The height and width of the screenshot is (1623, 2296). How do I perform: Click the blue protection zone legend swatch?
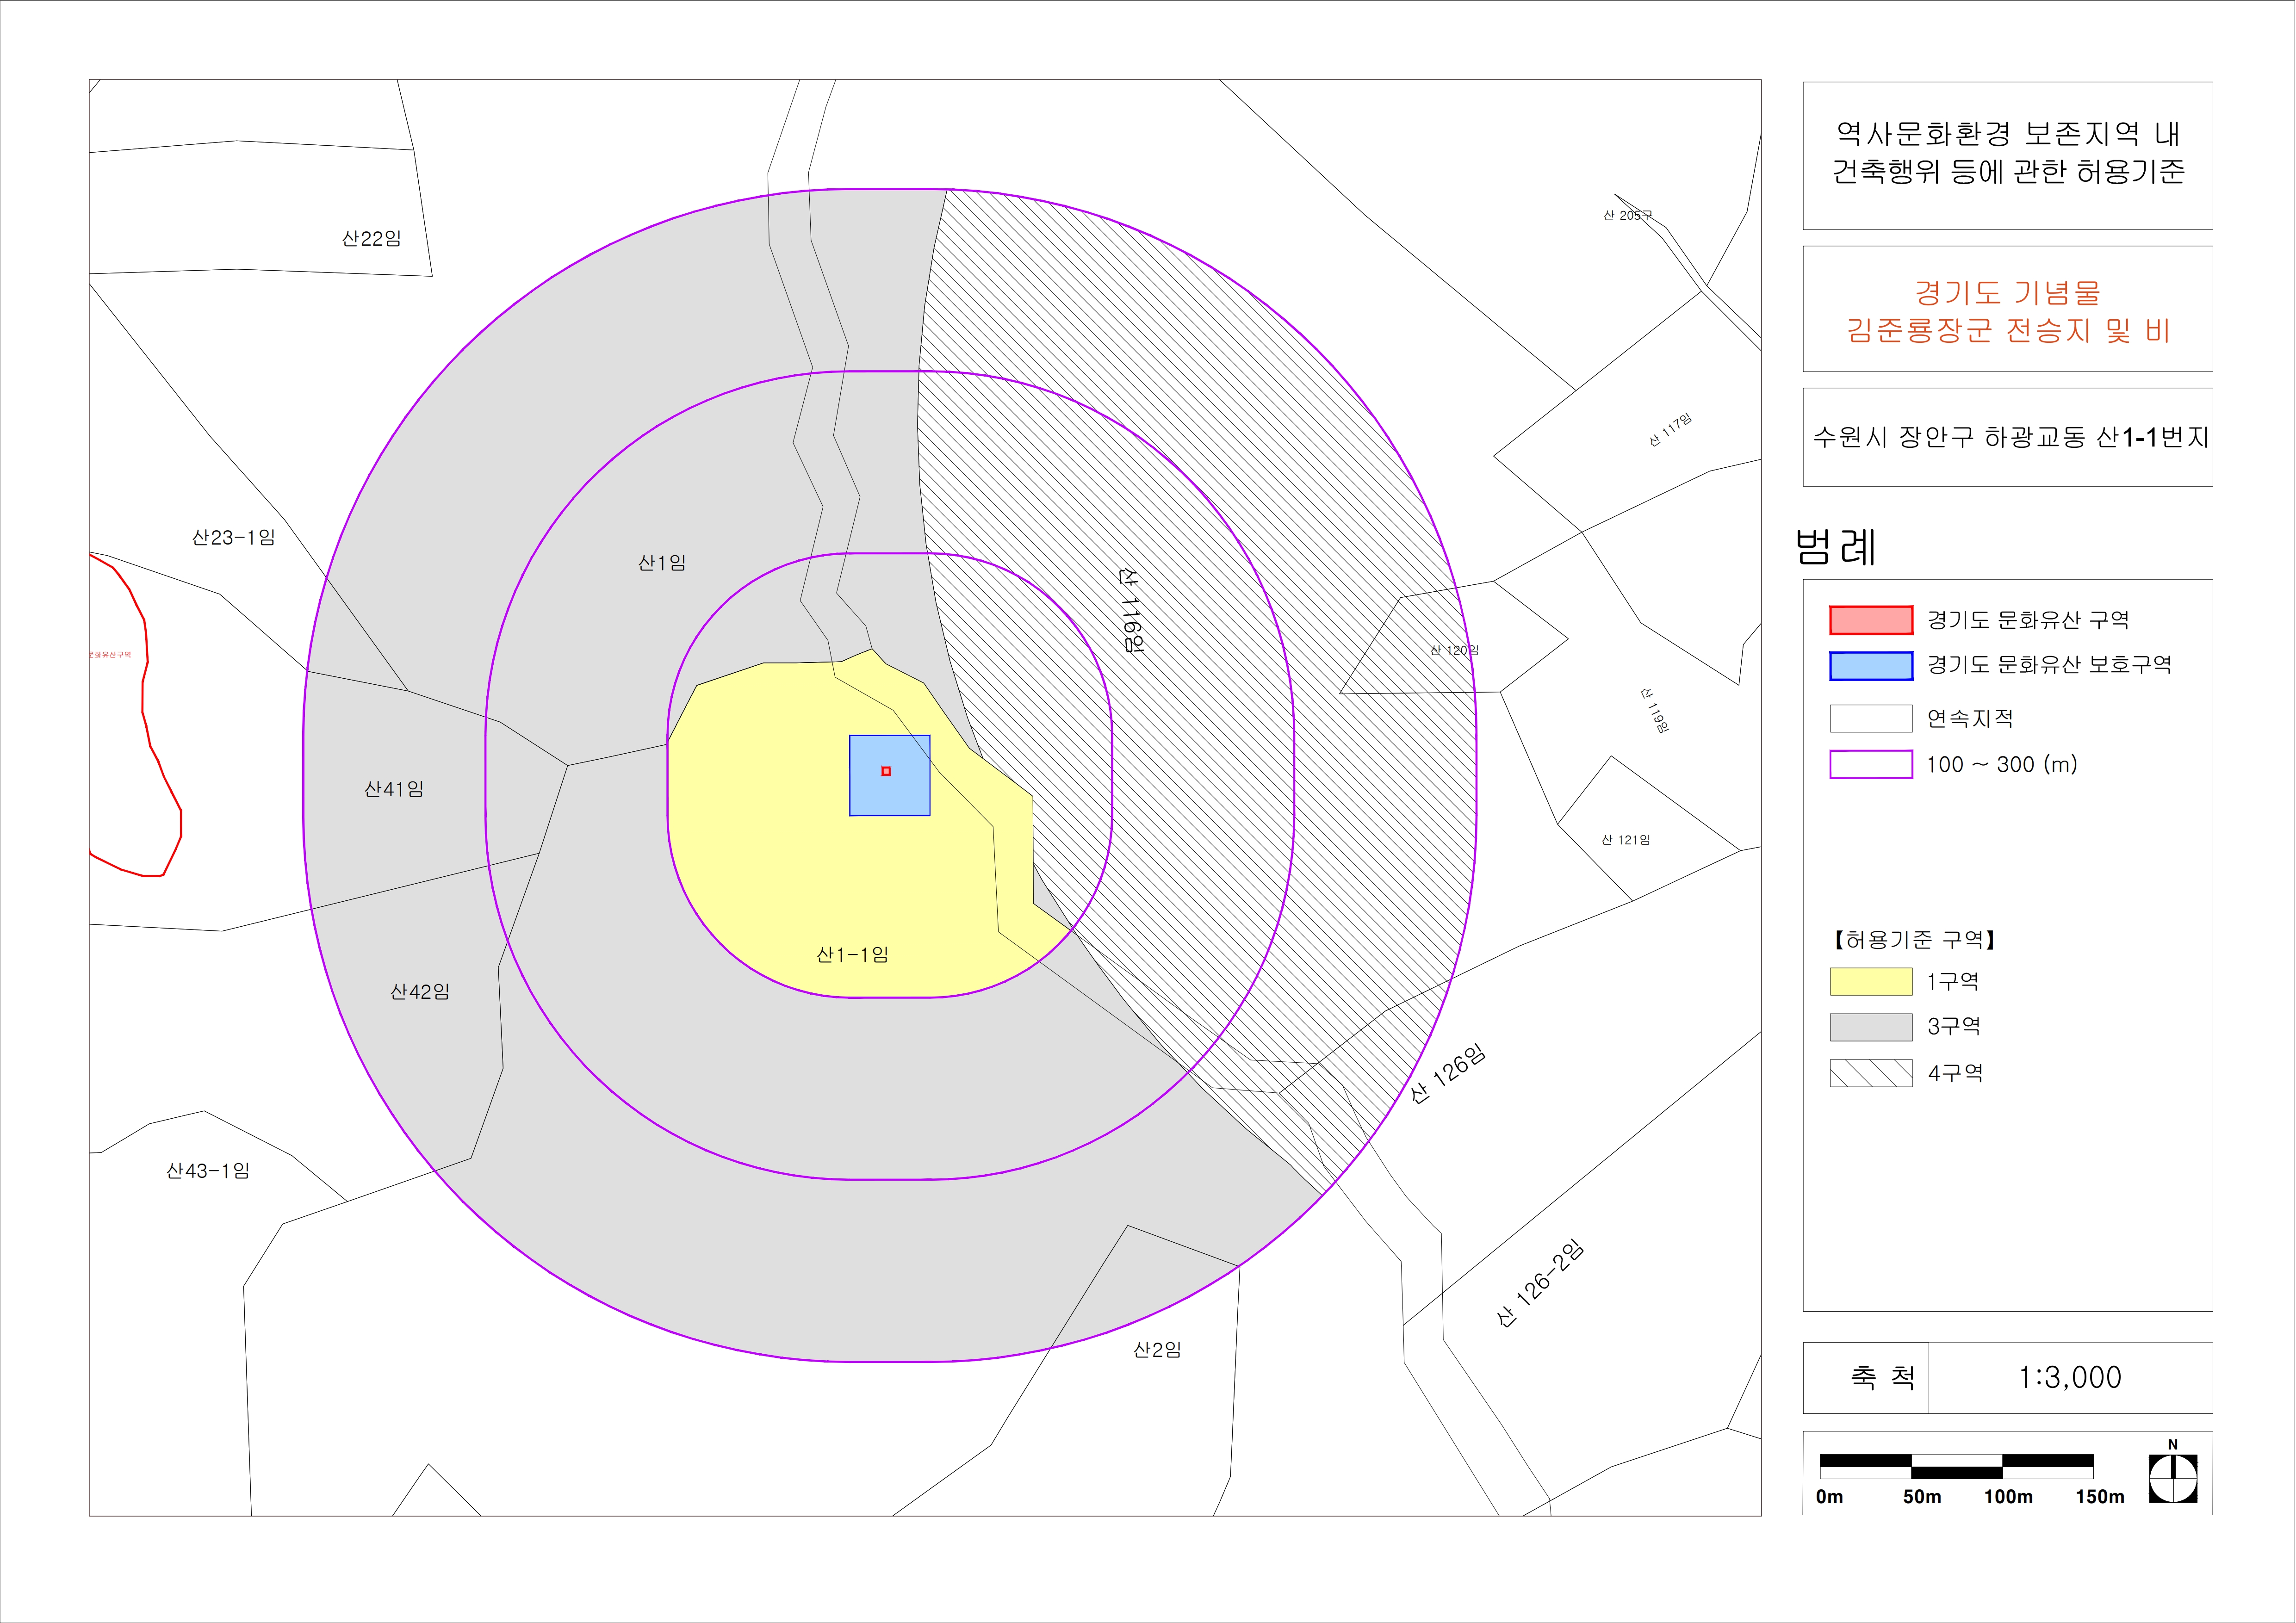click(x=1871, y=666)
